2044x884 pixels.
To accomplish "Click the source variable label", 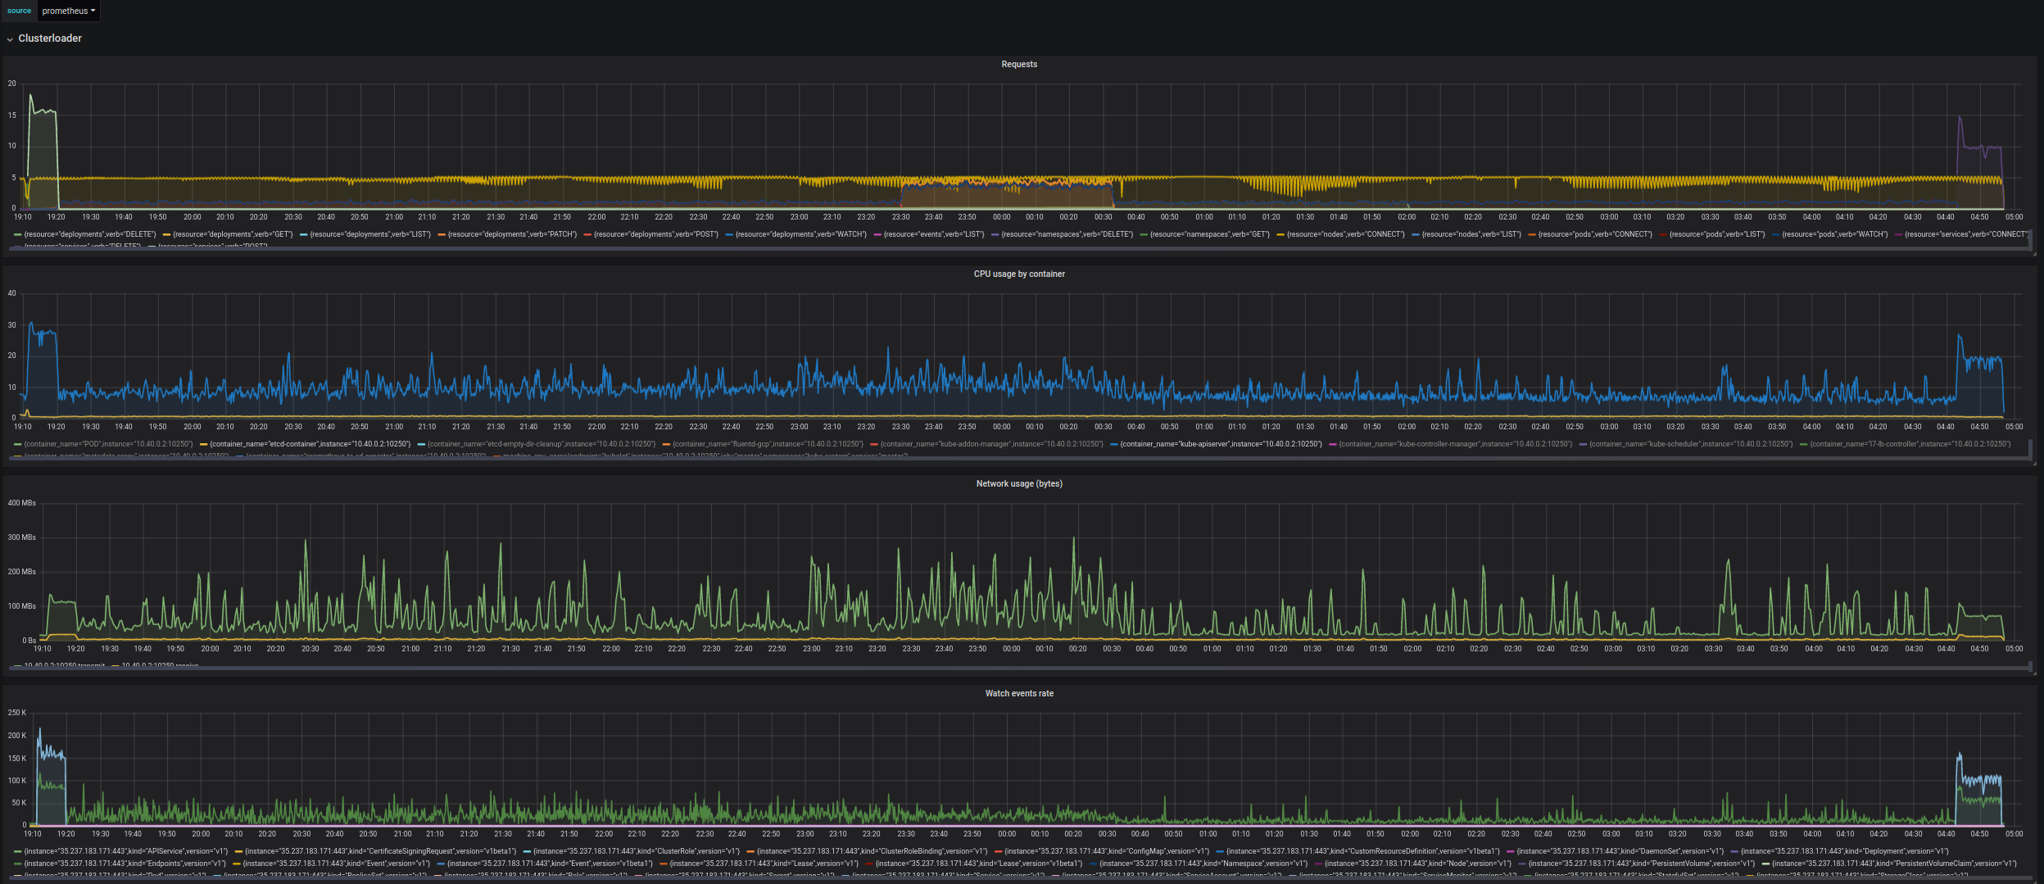I will (x=19, y=11).
